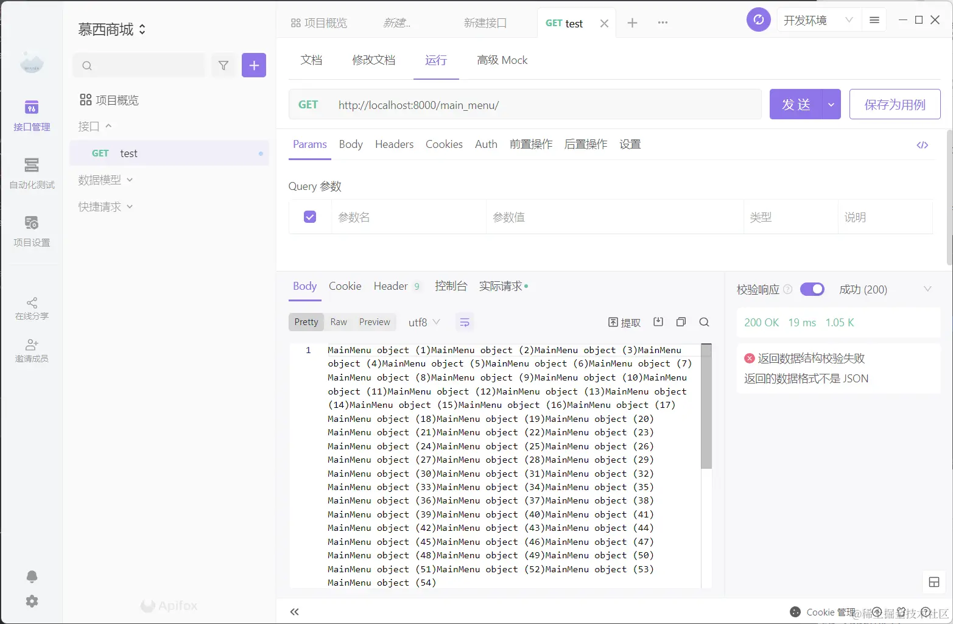The image size is (953, 624).
Task: Open 项目设置 in the left sidebar
Action: [x=32, y=231]
